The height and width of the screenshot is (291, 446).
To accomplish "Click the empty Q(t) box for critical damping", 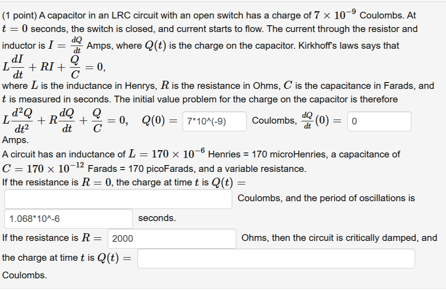I will pos(276,259).
